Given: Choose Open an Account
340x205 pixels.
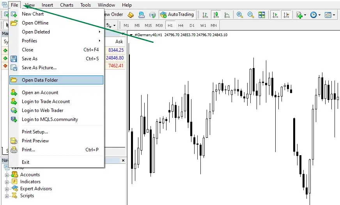Looking at the screenshot, I should [x=57, y=93].
